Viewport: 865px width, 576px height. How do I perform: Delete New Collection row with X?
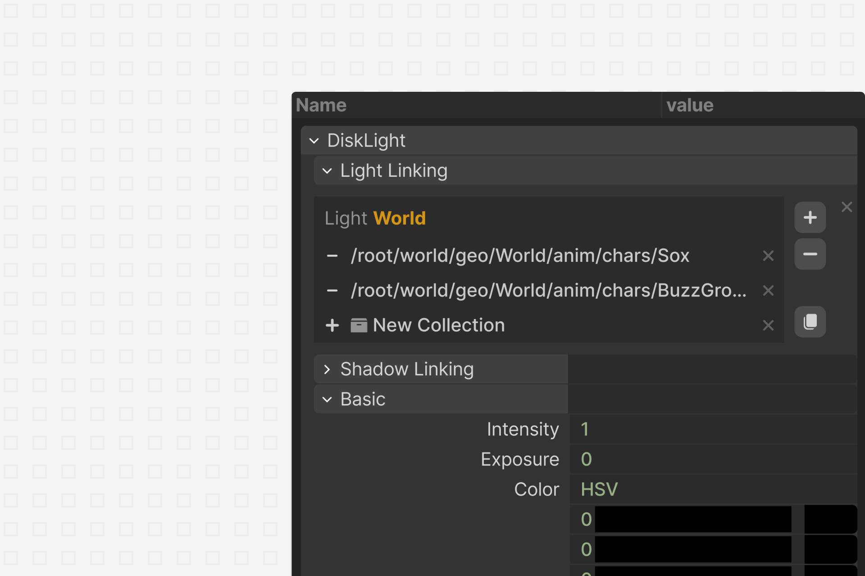click(768, 325)
